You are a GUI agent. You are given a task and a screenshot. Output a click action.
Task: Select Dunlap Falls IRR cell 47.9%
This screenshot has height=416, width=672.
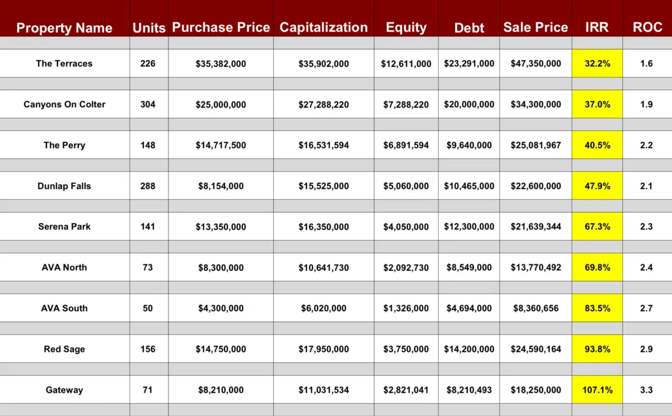(597, 186)
